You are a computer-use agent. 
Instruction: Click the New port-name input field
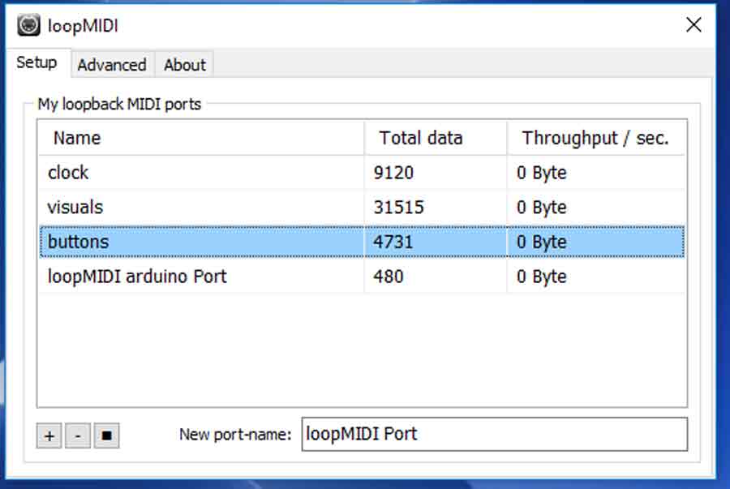495,434
